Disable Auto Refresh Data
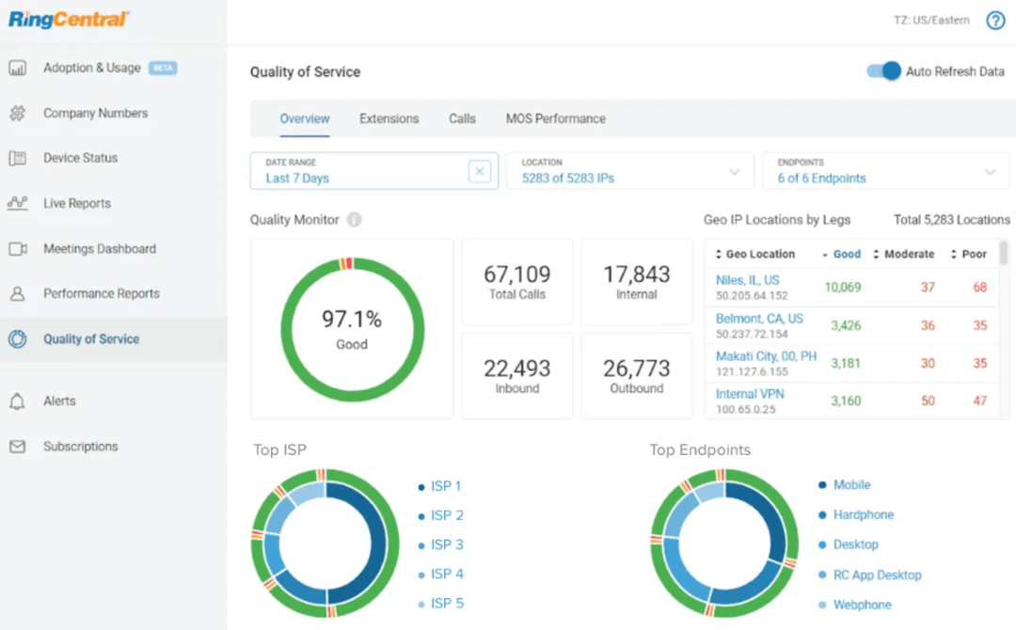Image resolution: width=1016 pixels, height=630 pixels. click(x=881, y=71)
